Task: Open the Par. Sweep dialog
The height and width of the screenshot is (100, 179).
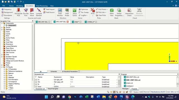Action: pyautogui.click(x=84, y=12)
